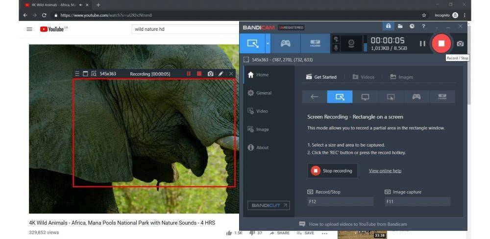Toggle mouse cursor effect icon
The width and height of the screenshot is (490, 239).
coord(336,39)
